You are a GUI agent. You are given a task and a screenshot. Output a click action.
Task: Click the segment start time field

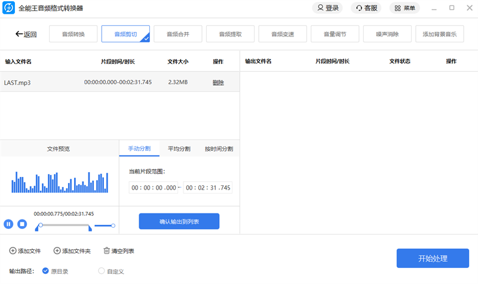(x=154, y=188)
